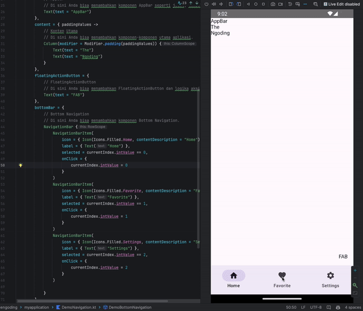This screenshot has width=363, height=311.
Task: Open the UTF-8 encoding selector
Action: (317, 307)
